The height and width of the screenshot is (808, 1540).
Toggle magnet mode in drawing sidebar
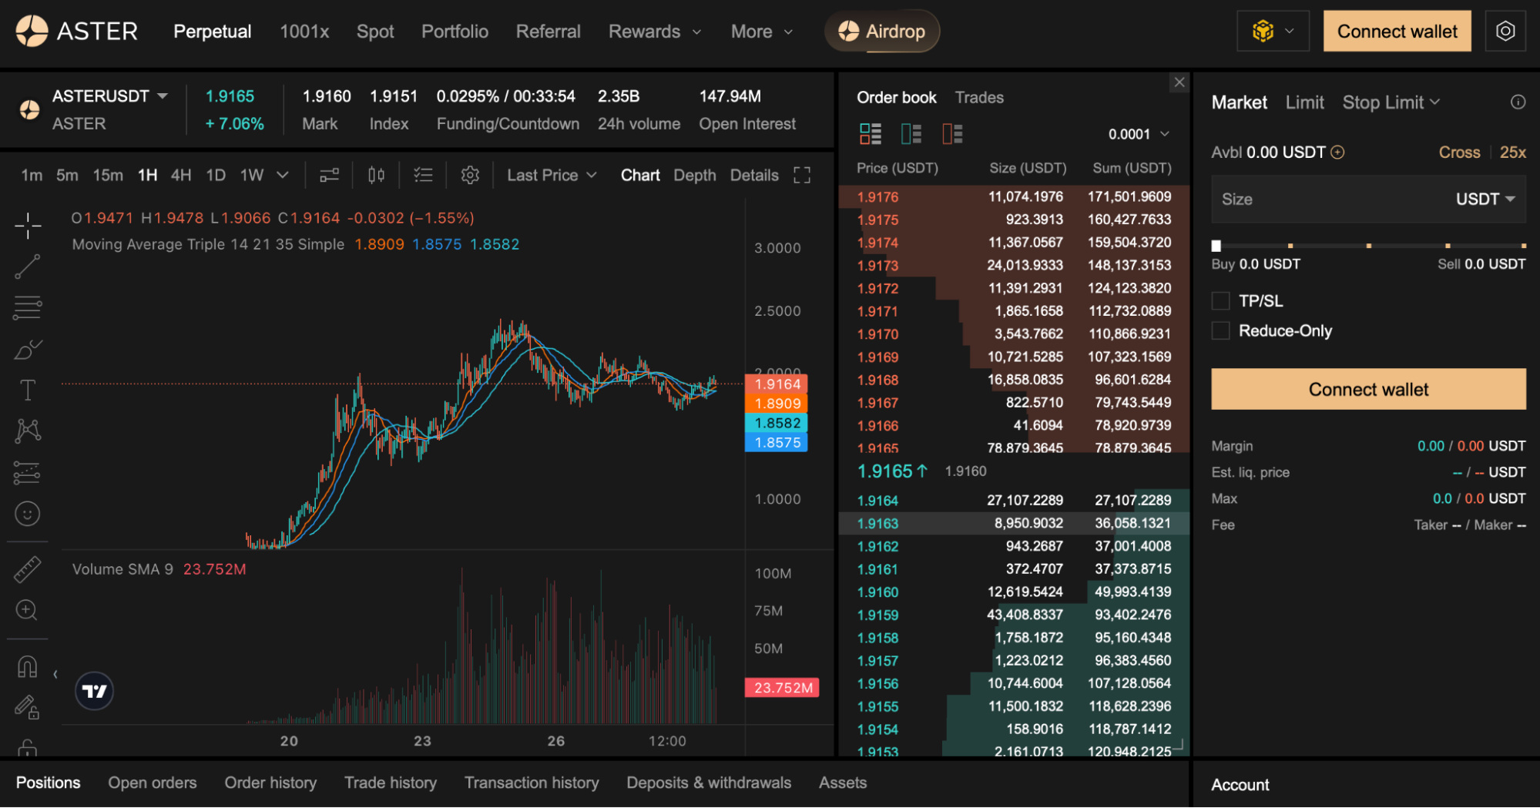[28, 667]
